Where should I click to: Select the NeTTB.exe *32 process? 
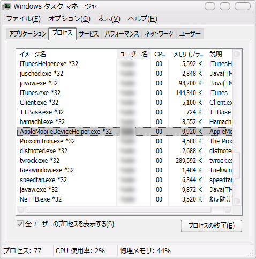(x=124, y=199)
